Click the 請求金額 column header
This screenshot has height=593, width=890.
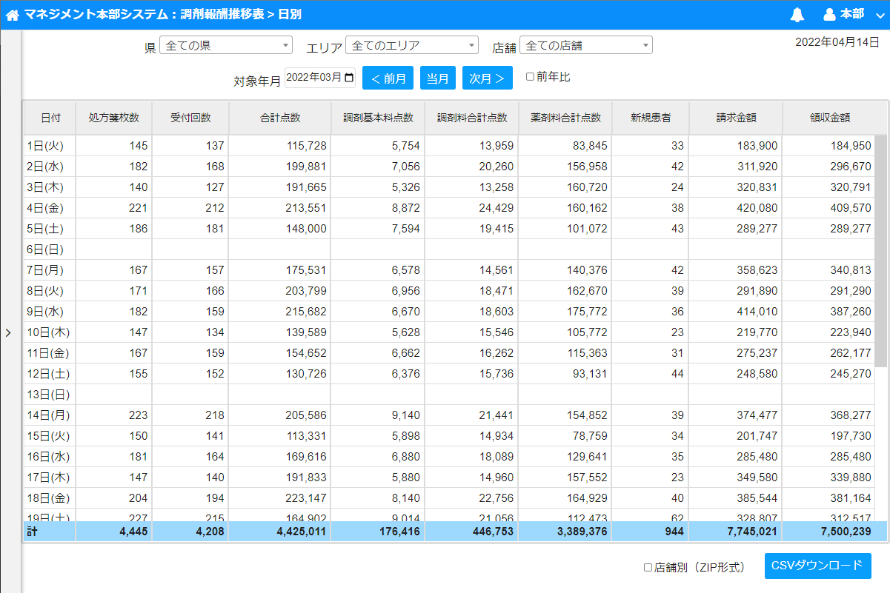click(x=736, y=118)
